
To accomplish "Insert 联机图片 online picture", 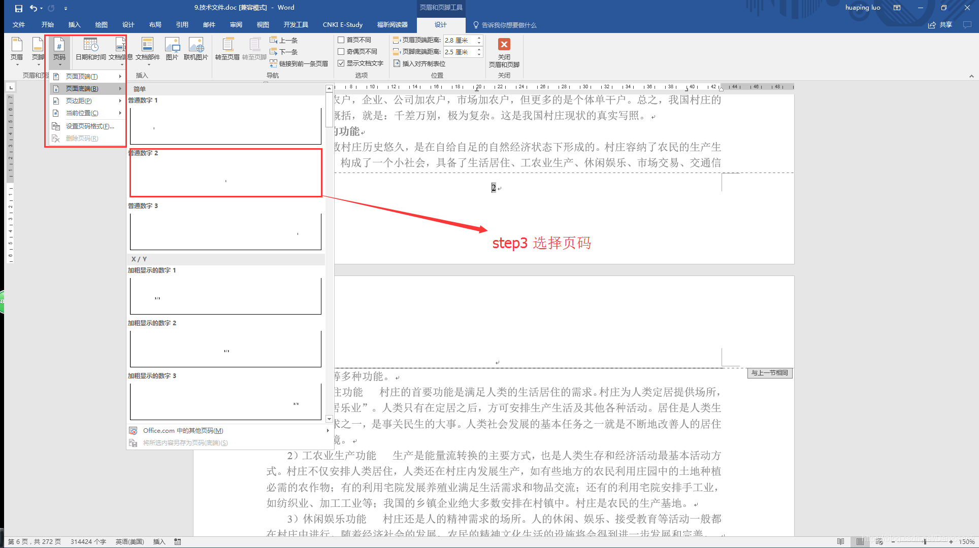I will point(196,49).
